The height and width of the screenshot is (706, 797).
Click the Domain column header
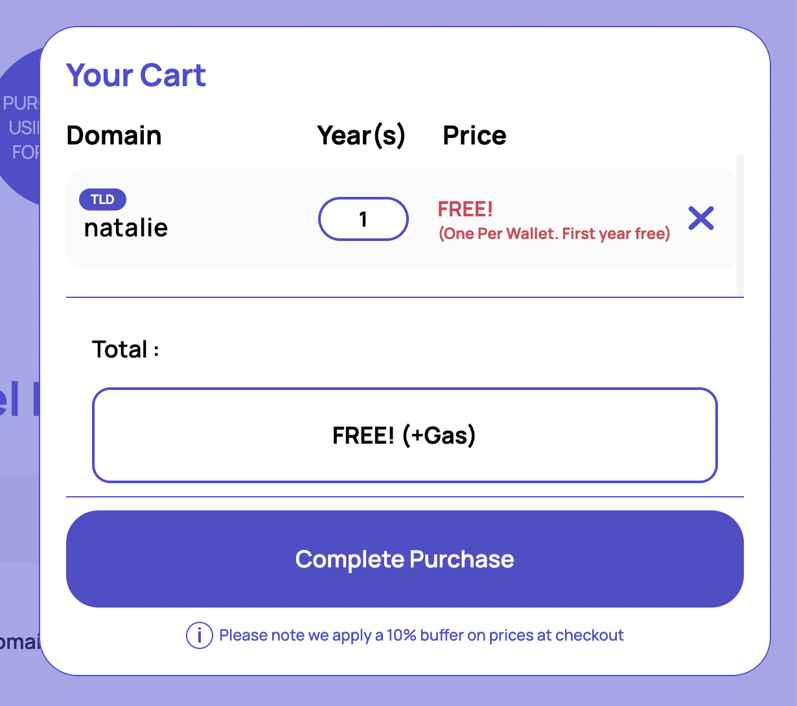coord(114,135)
